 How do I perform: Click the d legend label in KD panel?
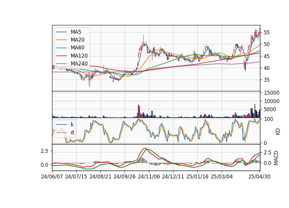[72, 132]
